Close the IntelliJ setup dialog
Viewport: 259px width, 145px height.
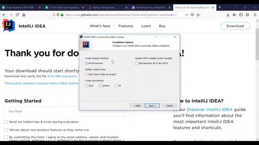[x=175, y=37]
